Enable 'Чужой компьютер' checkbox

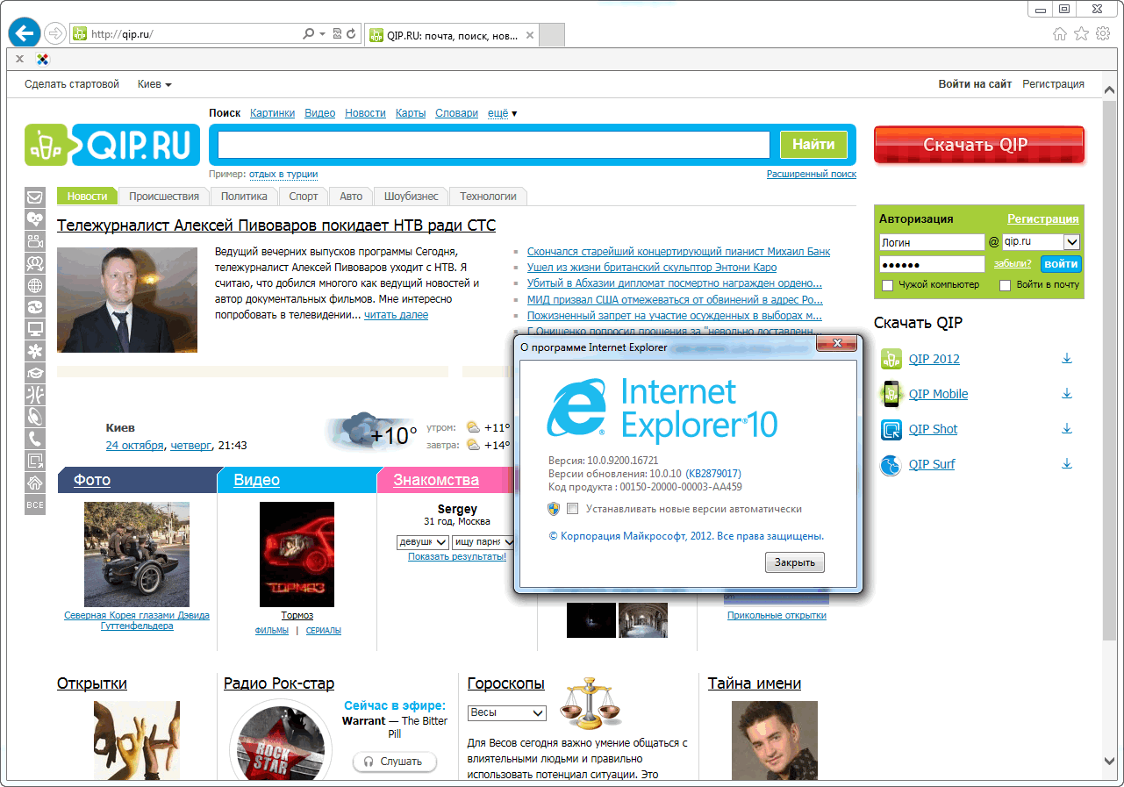pos(887,285)
